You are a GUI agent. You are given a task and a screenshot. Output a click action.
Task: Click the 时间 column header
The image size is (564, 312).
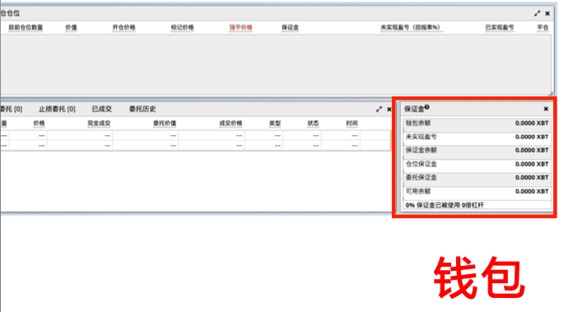pyautogui.click(x=352, y=123)
